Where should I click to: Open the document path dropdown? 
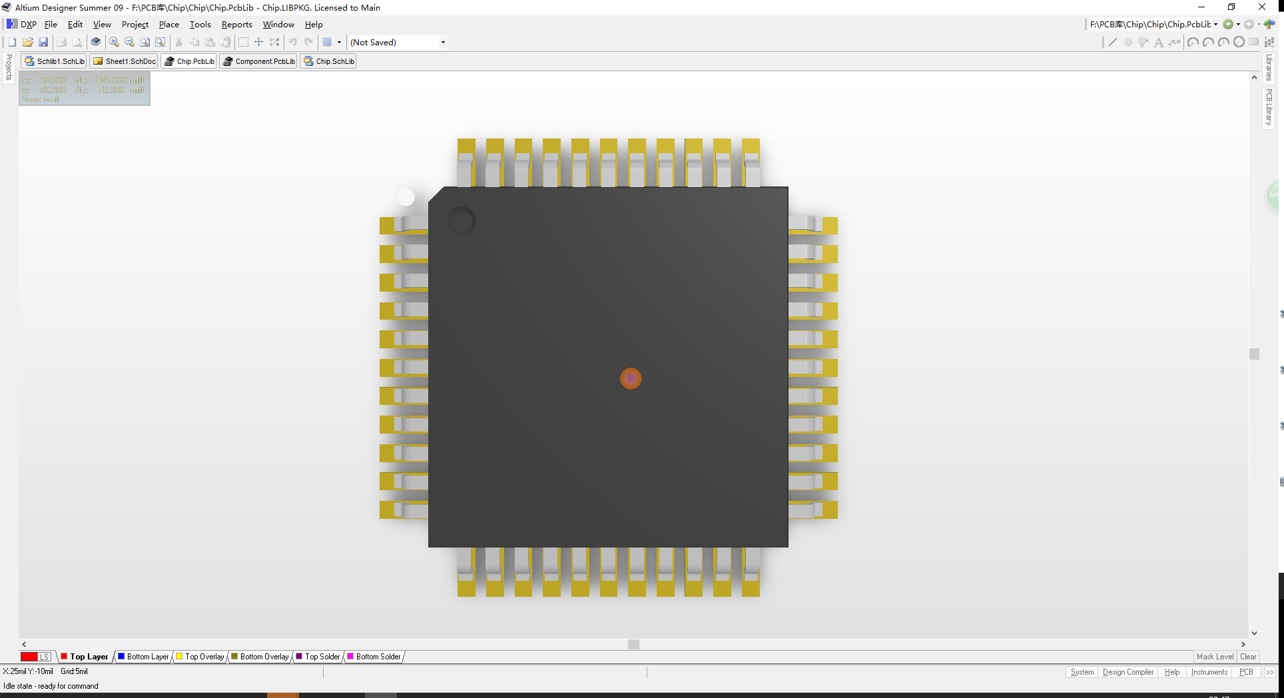(x=1215, y=25)
